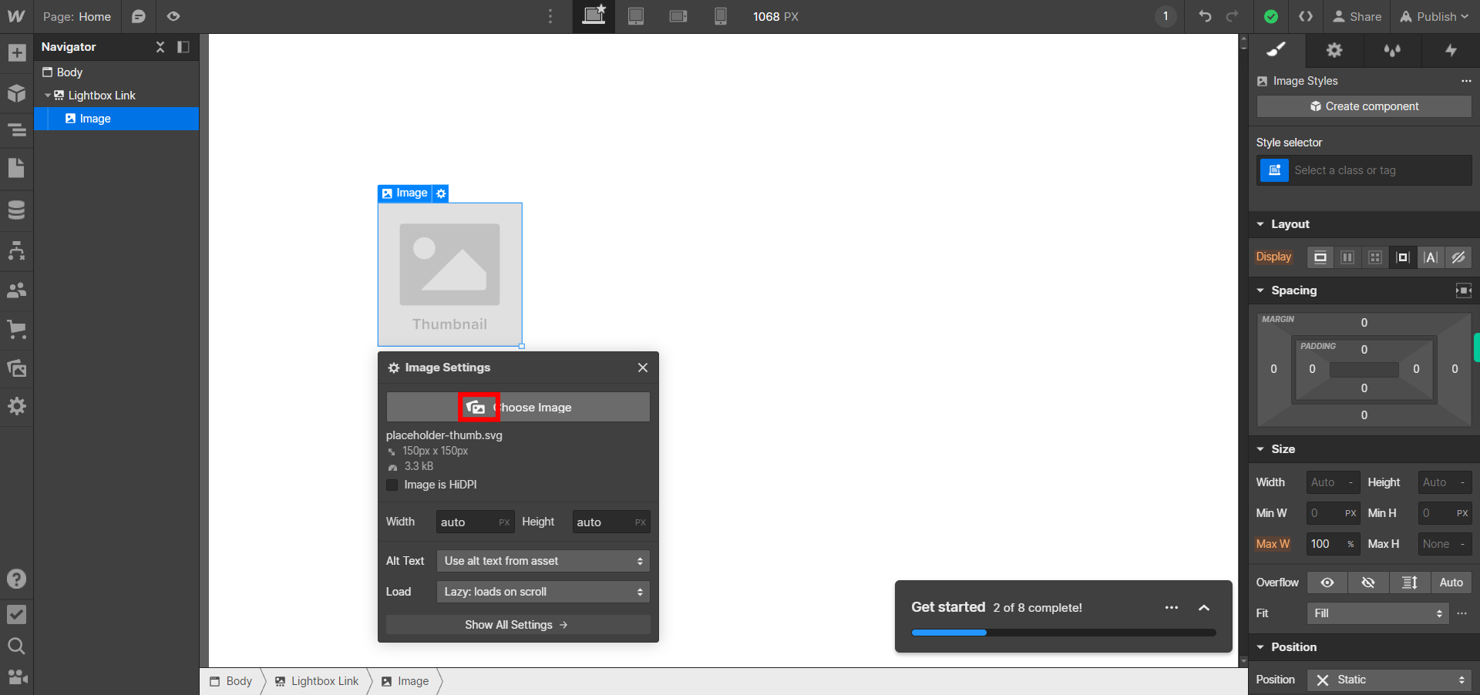Open the Load lazy dropdown
Image resolution: width=1480 pixels, height=695 pixels.
pyautogui.click(x=543, y=592)
